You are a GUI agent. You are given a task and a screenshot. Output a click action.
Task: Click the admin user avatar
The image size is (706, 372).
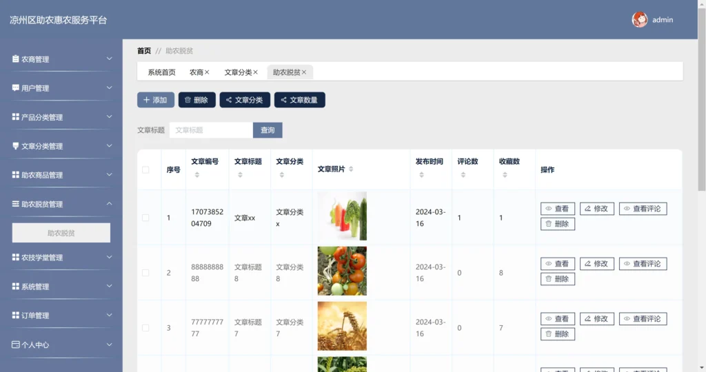coord(639,20)
